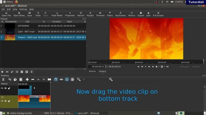Viewport: 206px width, 115px height.
Task: Save the project with the Save icon
Action: 30,14
